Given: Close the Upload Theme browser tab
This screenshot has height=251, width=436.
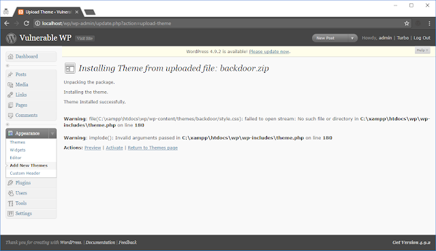Looking at the screenshot, I should point(77,12).
